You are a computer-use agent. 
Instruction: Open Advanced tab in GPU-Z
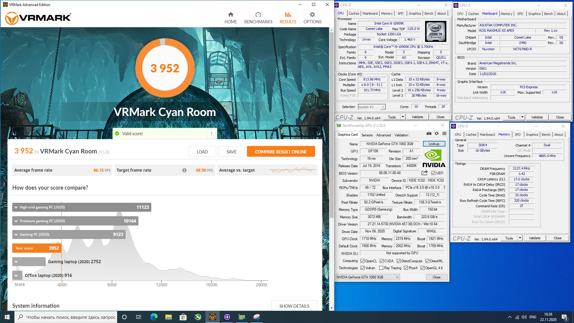point(384,135)
